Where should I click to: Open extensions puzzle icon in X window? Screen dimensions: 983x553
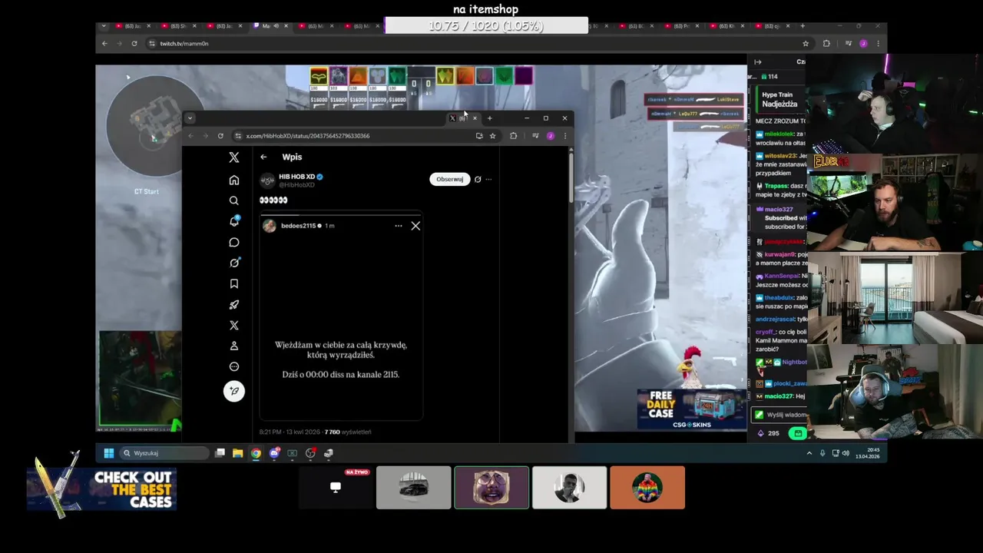(x=514, y=136)
